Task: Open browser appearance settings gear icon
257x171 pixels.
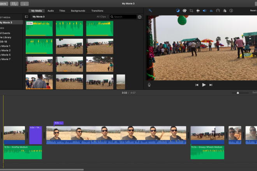Action: [140, 17]
